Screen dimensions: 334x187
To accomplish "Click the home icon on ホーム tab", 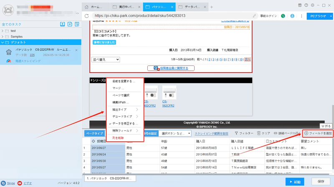I will [x=86, y=7].
